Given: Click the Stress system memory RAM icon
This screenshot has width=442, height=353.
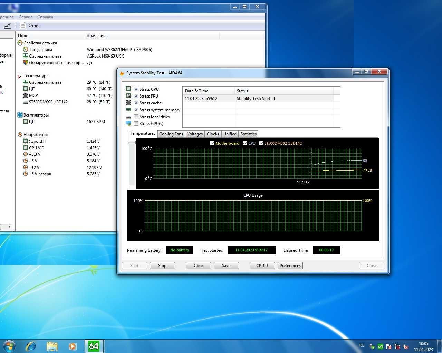Looking at the screenshot, I should (128, 110).
